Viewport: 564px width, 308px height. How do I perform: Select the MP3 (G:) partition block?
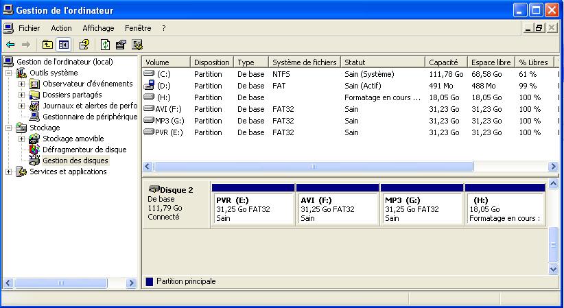tap(422, 204)
